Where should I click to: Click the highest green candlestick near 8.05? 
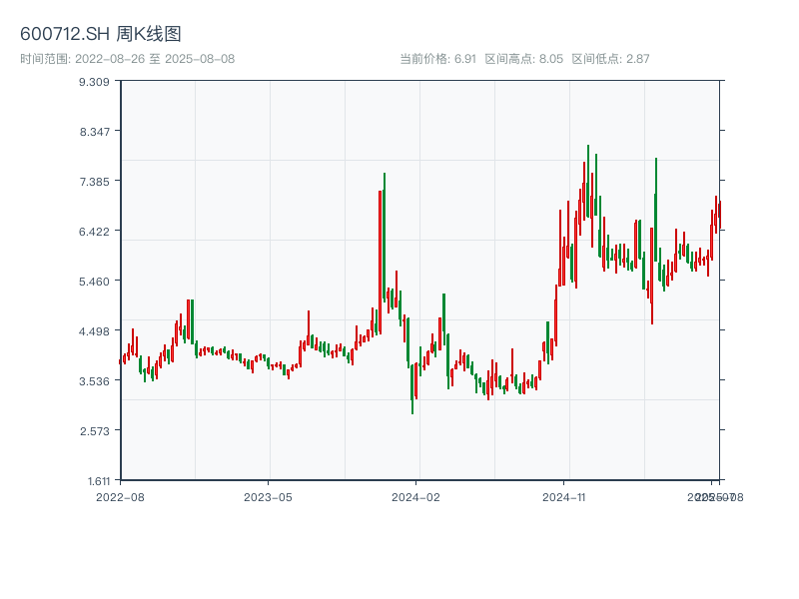588,182
